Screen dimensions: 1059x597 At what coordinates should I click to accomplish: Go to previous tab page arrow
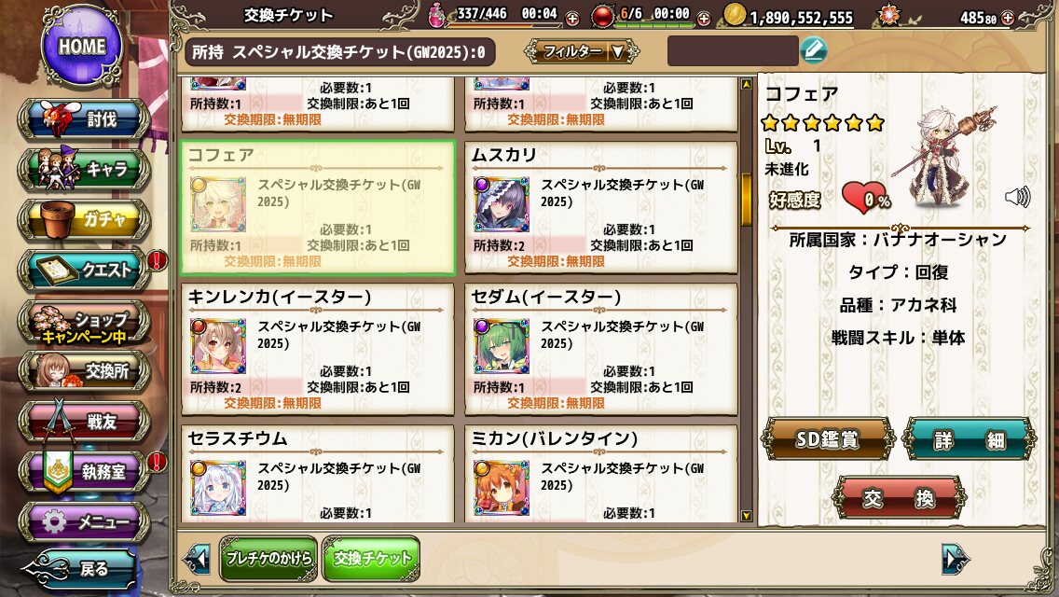[197, 559]
